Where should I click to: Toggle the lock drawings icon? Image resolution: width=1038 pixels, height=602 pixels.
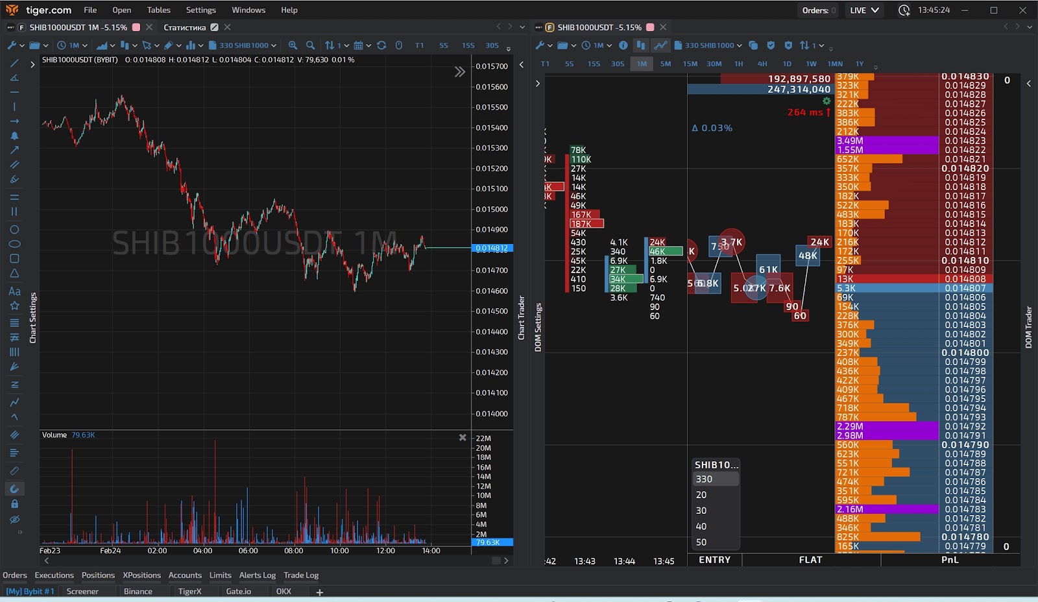[x=14, y=504]
